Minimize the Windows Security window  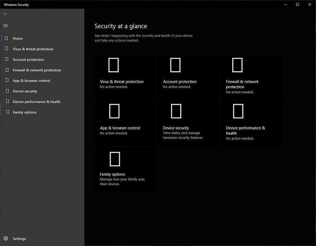click(x=285, y=5)
